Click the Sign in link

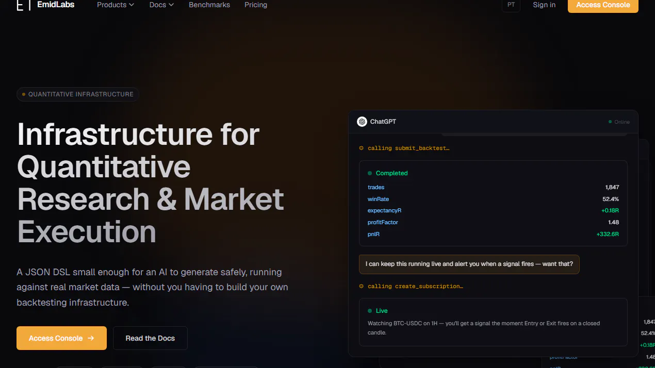(x=544, y=5)
